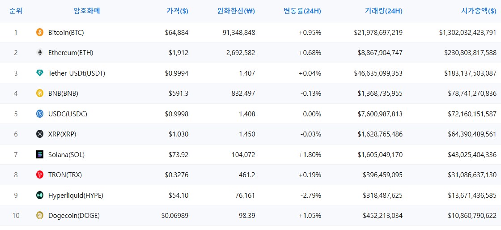This screenshot has height=230, width=501.
Task: Select rank number 1
Action: (16, 32)
